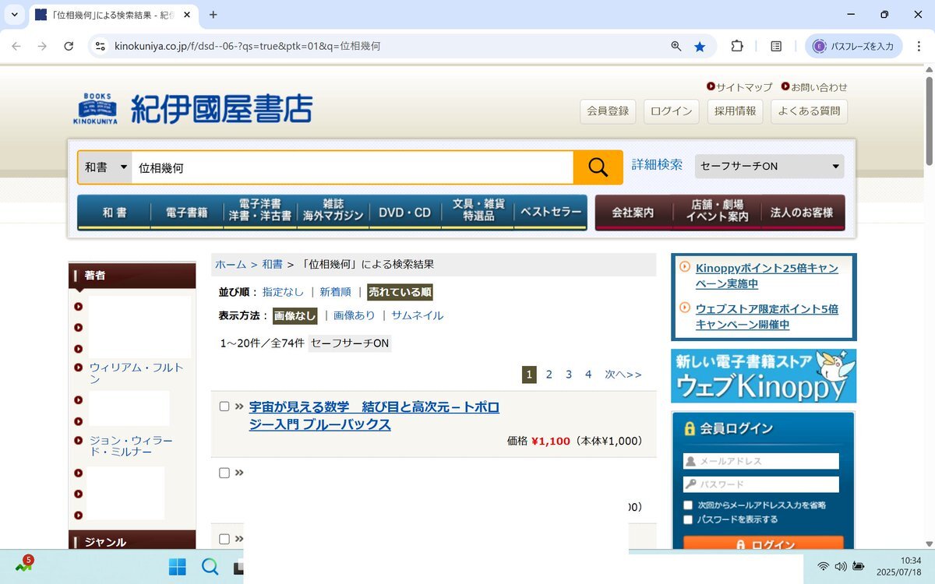935x584 pixels.
Task: Open Windows taskbar search
Action: click(x=210, y=566)
